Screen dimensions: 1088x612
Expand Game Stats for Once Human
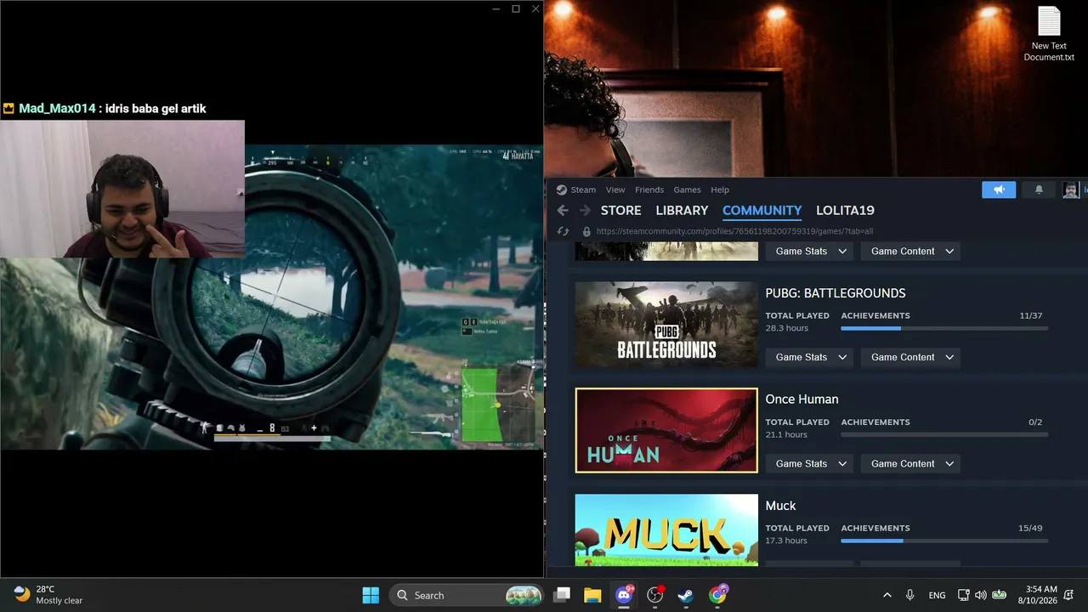pyautogui.click(x=809, y=463)
